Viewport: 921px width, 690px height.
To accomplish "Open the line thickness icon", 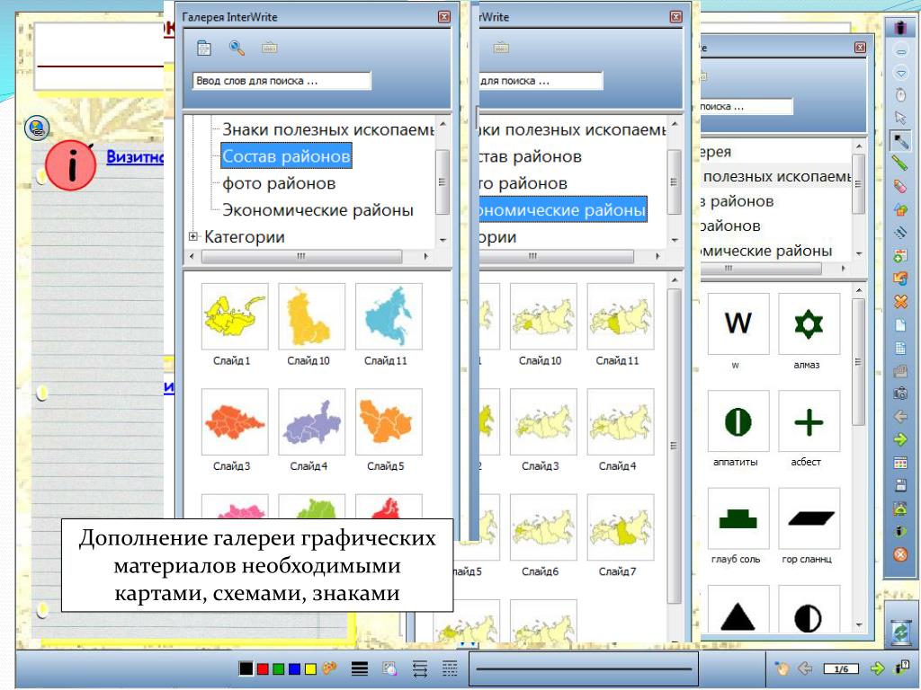I will 360,668.
